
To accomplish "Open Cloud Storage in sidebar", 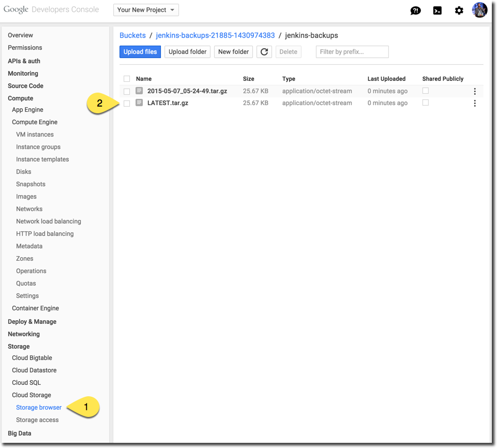I will coord(32,395).
